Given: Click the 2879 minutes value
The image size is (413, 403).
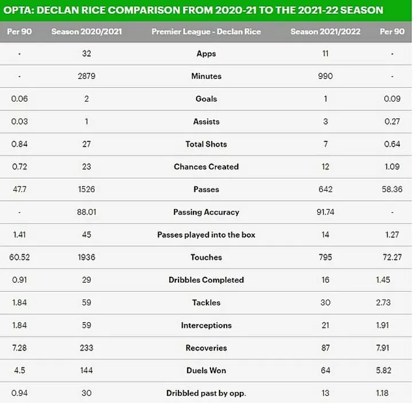Looking at the screenshot, I should (87, 76).
